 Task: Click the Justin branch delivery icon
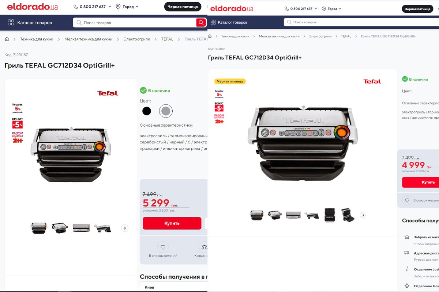pos(407,269)
